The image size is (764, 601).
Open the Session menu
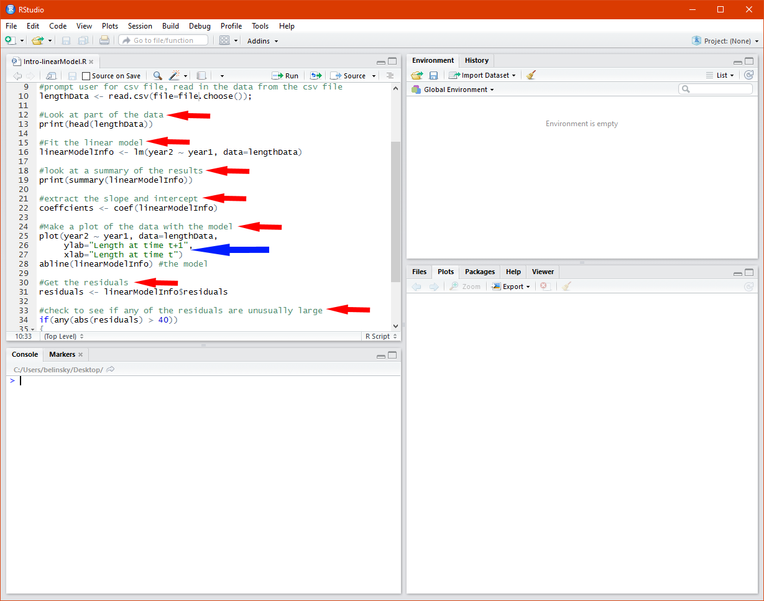tap(140, 26)
